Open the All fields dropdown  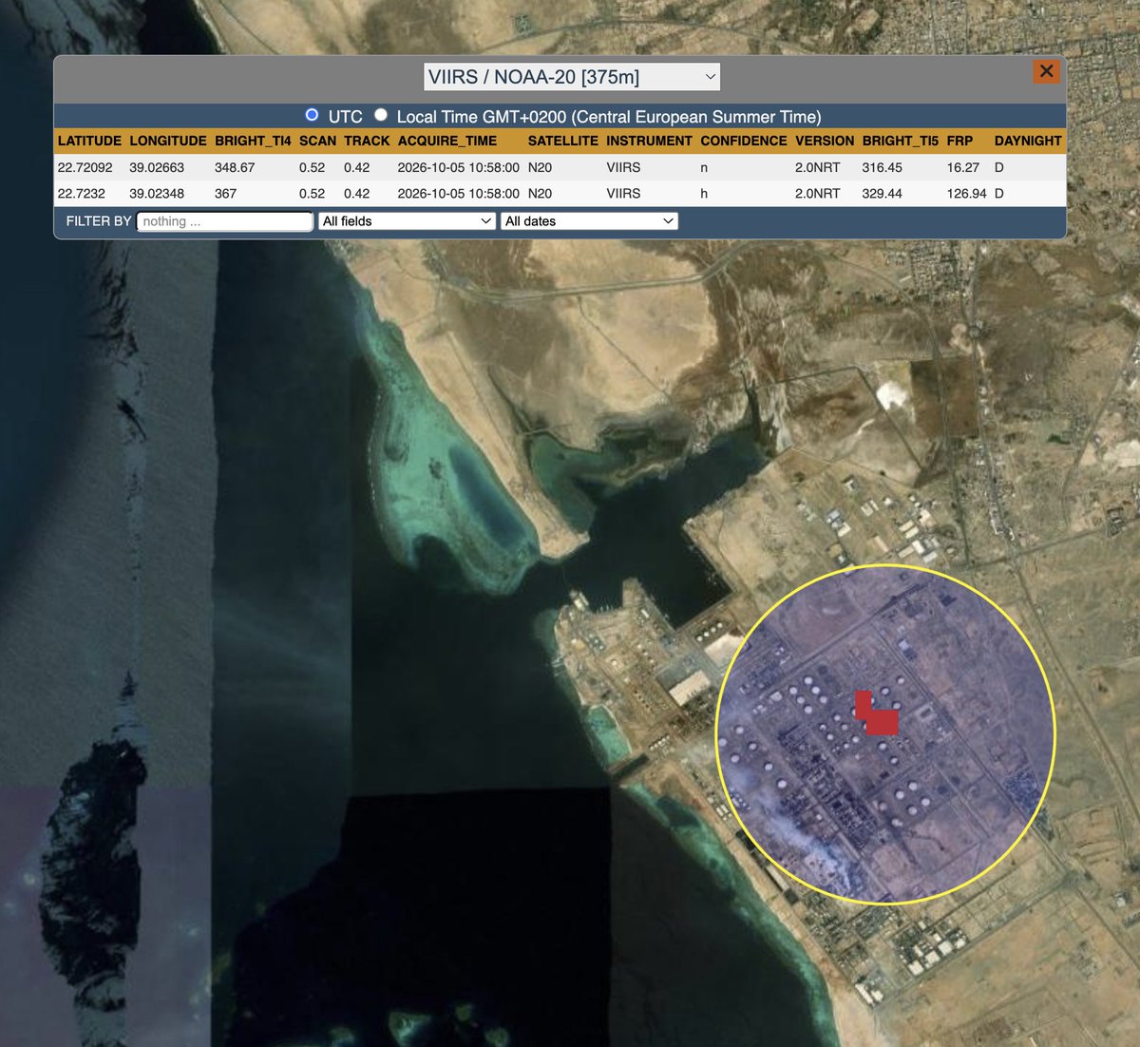tap(408, 221)
